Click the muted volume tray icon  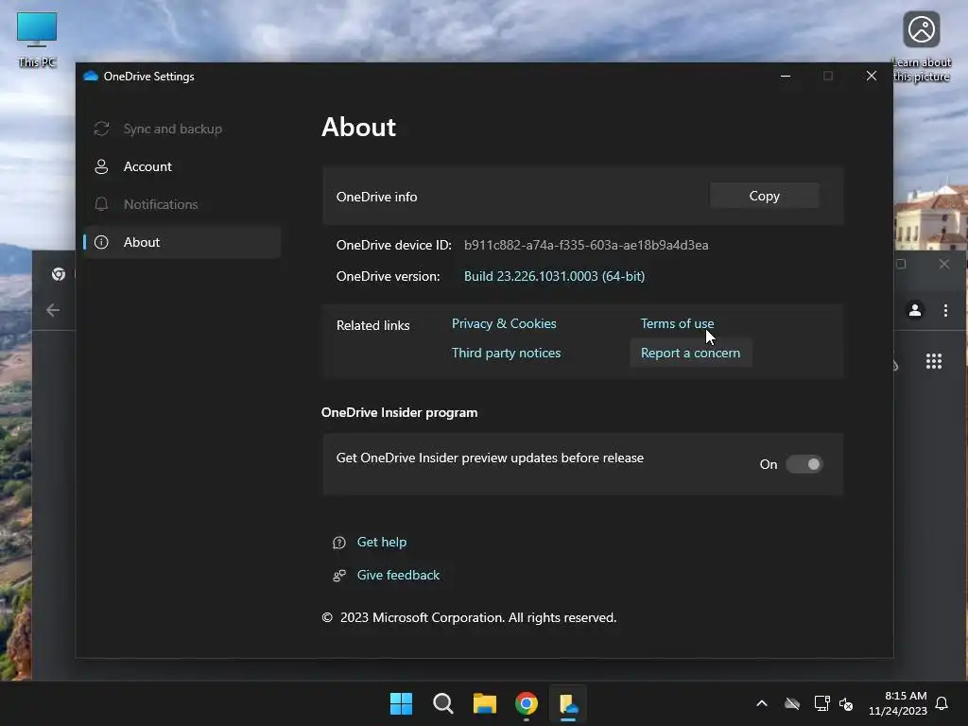[846, 703]
